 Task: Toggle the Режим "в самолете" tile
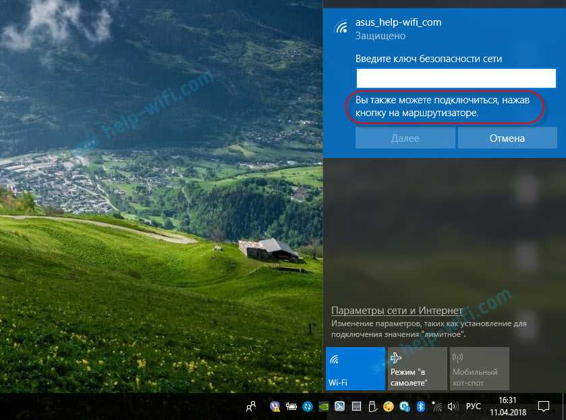tap(418, 369)
